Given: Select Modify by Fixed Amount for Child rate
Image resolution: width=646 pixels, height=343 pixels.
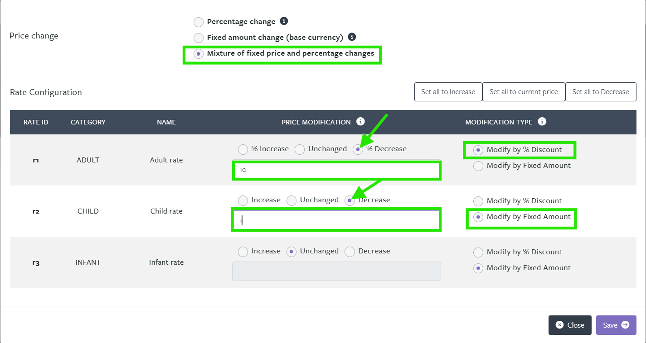Looking at the screenshot, I should point(478,217).
